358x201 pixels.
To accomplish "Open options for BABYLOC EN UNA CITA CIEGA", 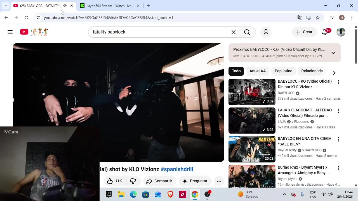I will pyautogui.click(x=338, y=139).
